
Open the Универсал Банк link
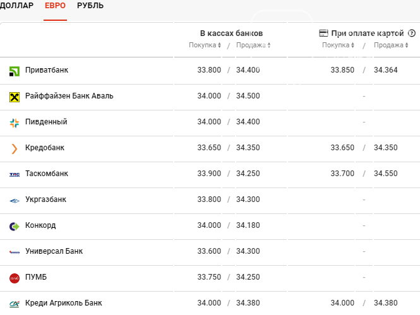coord(54,251)
